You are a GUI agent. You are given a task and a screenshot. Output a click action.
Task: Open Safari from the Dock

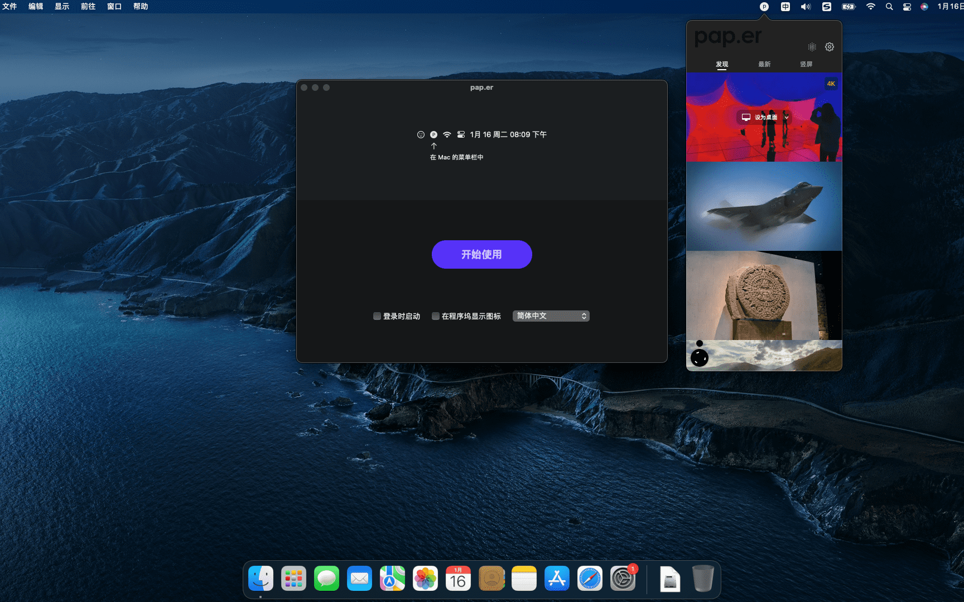pyautogui.click(x=590, y=579)
